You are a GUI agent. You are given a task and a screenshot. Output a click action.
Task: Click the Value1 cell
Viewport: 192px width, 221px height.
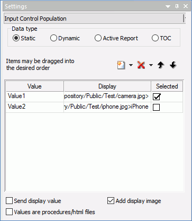[35, 96]
